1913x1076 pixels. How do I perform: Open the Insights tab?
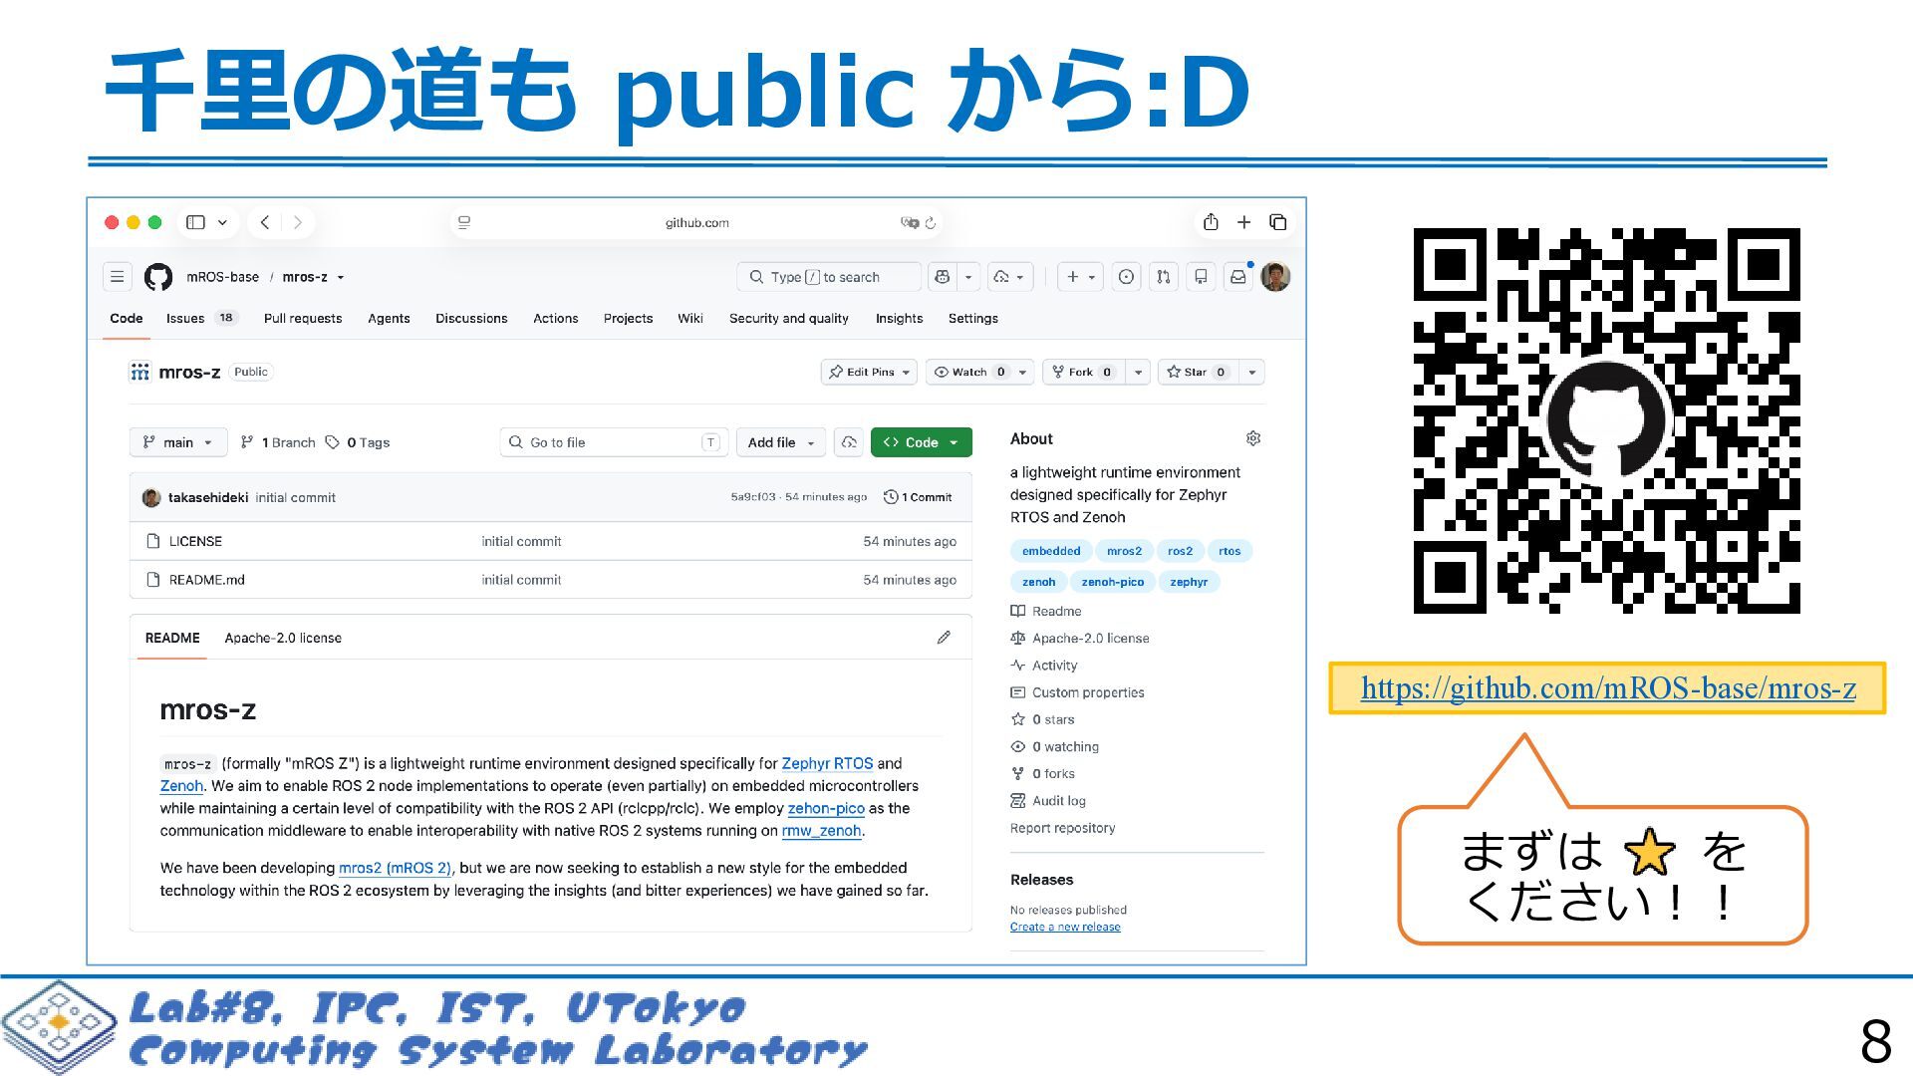pos(899,318)
